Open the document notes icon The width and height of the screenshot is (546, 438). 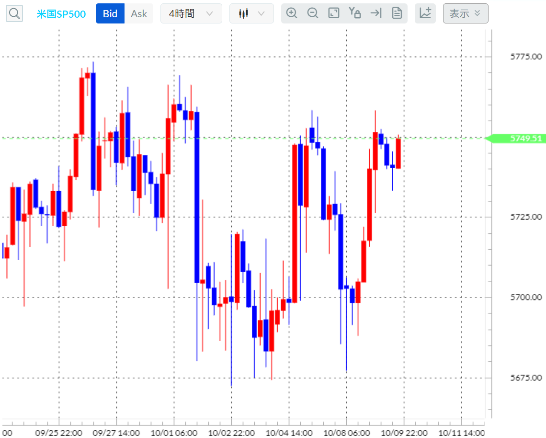tap(397, 13)
